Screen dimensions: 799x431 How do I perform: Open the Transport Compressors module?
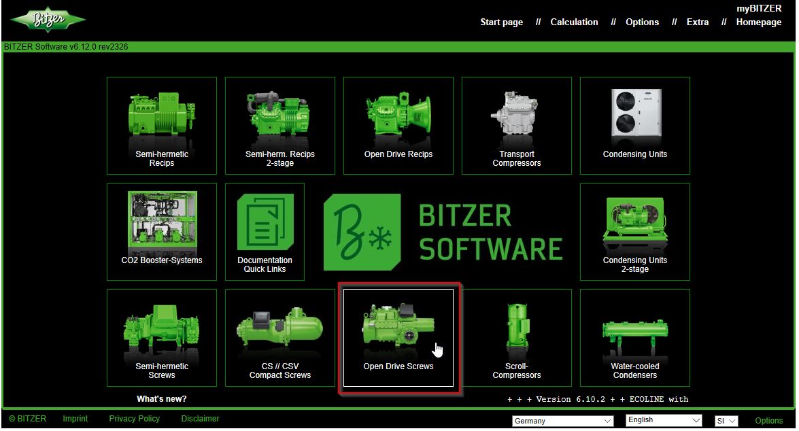coord(516,126)
